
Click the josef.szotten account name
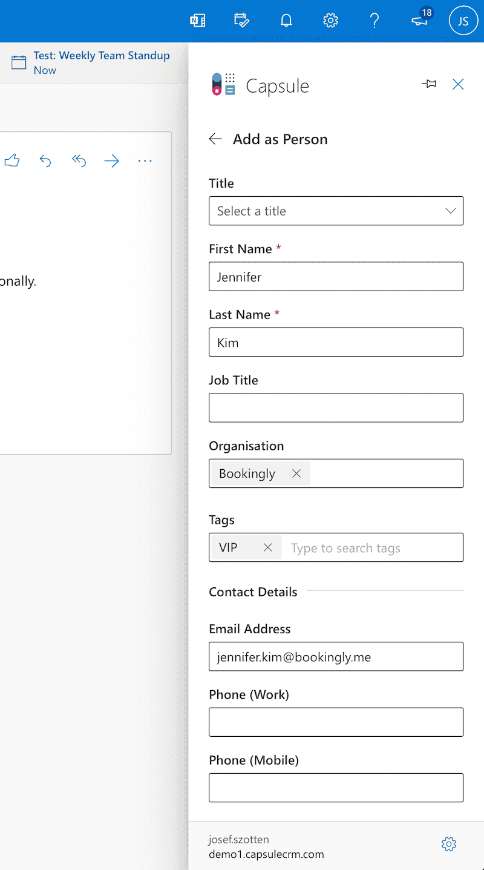(239, 840)
